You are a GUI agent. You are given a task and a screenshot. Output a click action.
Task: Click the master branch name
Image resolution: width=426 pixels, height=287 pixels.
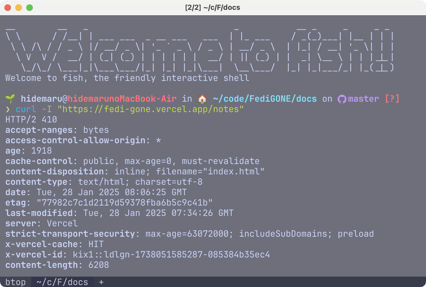(x=363, y=99)
